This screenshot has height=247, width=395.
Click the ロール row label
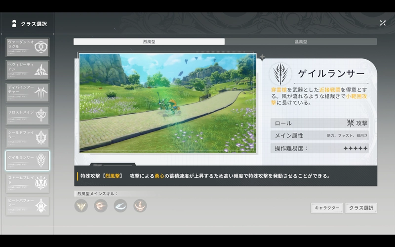tap(283, 123)
